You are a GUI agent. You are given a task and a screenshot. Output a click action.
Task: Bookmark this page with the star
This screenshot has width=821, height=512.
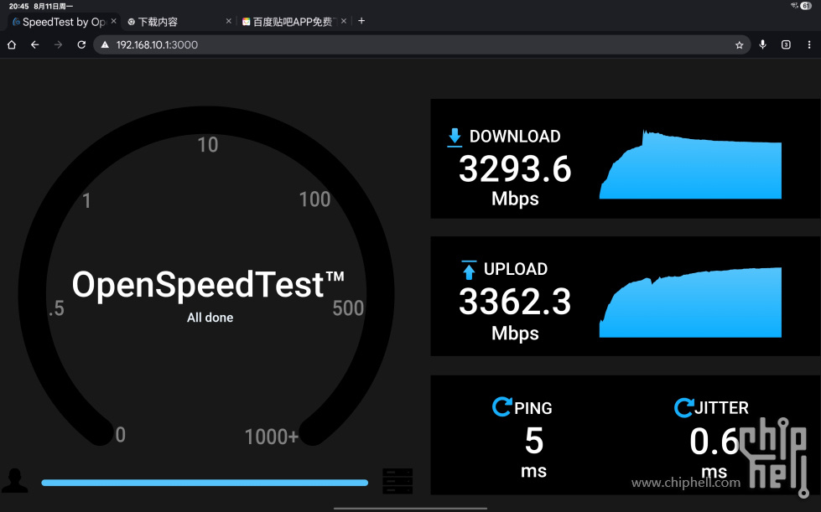tap(740, 45)
